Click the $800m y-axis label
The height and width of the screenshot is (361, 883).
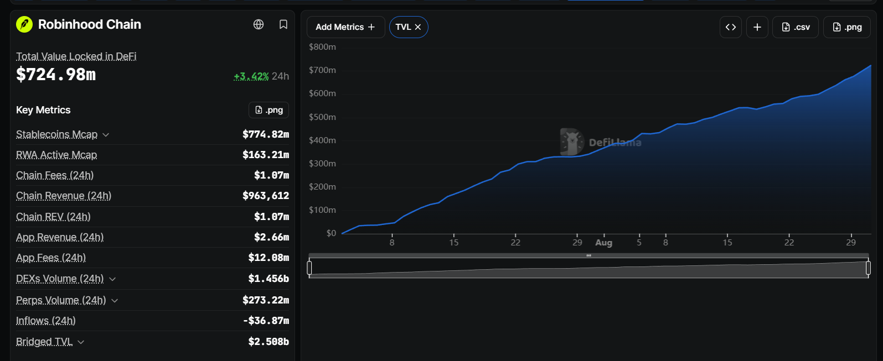click(322, 47)
